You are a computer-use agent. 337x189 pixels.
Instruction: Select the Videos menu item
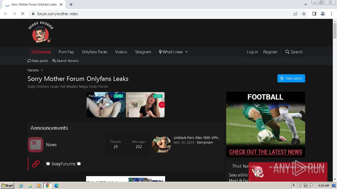(x=121, y=52)
